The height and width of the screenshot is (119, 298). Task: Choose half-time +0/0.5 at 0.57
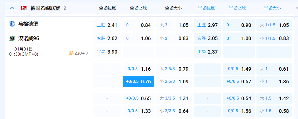point(239,82)
